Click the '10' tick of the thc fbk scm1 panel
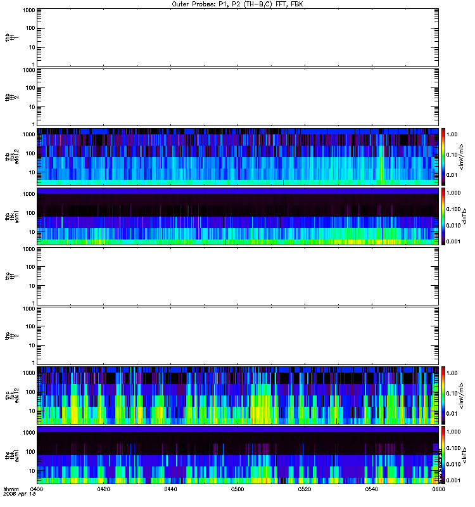 [x=32, y=471]
